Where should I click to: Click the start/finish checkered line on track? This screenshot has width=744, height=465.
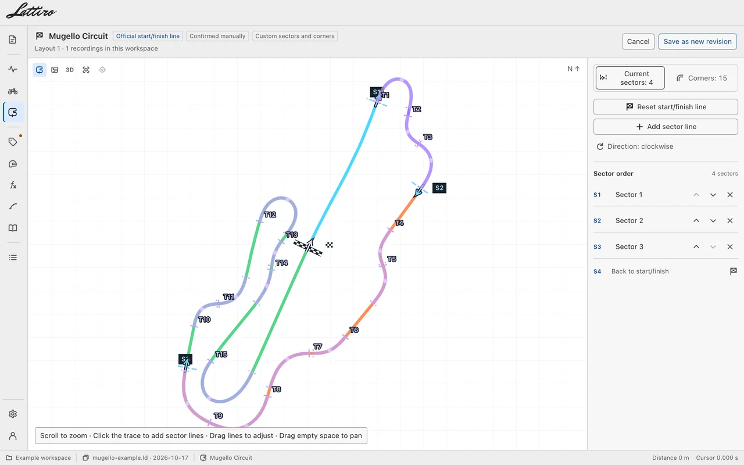pyautogui.click(x=307, y=248)
